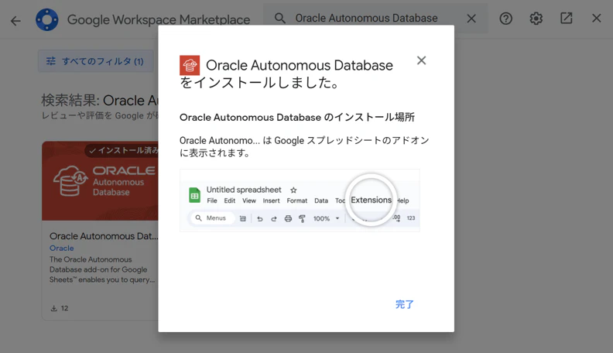Viewport: 613px width, 353px height.
Task: Open the settings gear icon
Action: pyautogui.click(x=536, y=19)
